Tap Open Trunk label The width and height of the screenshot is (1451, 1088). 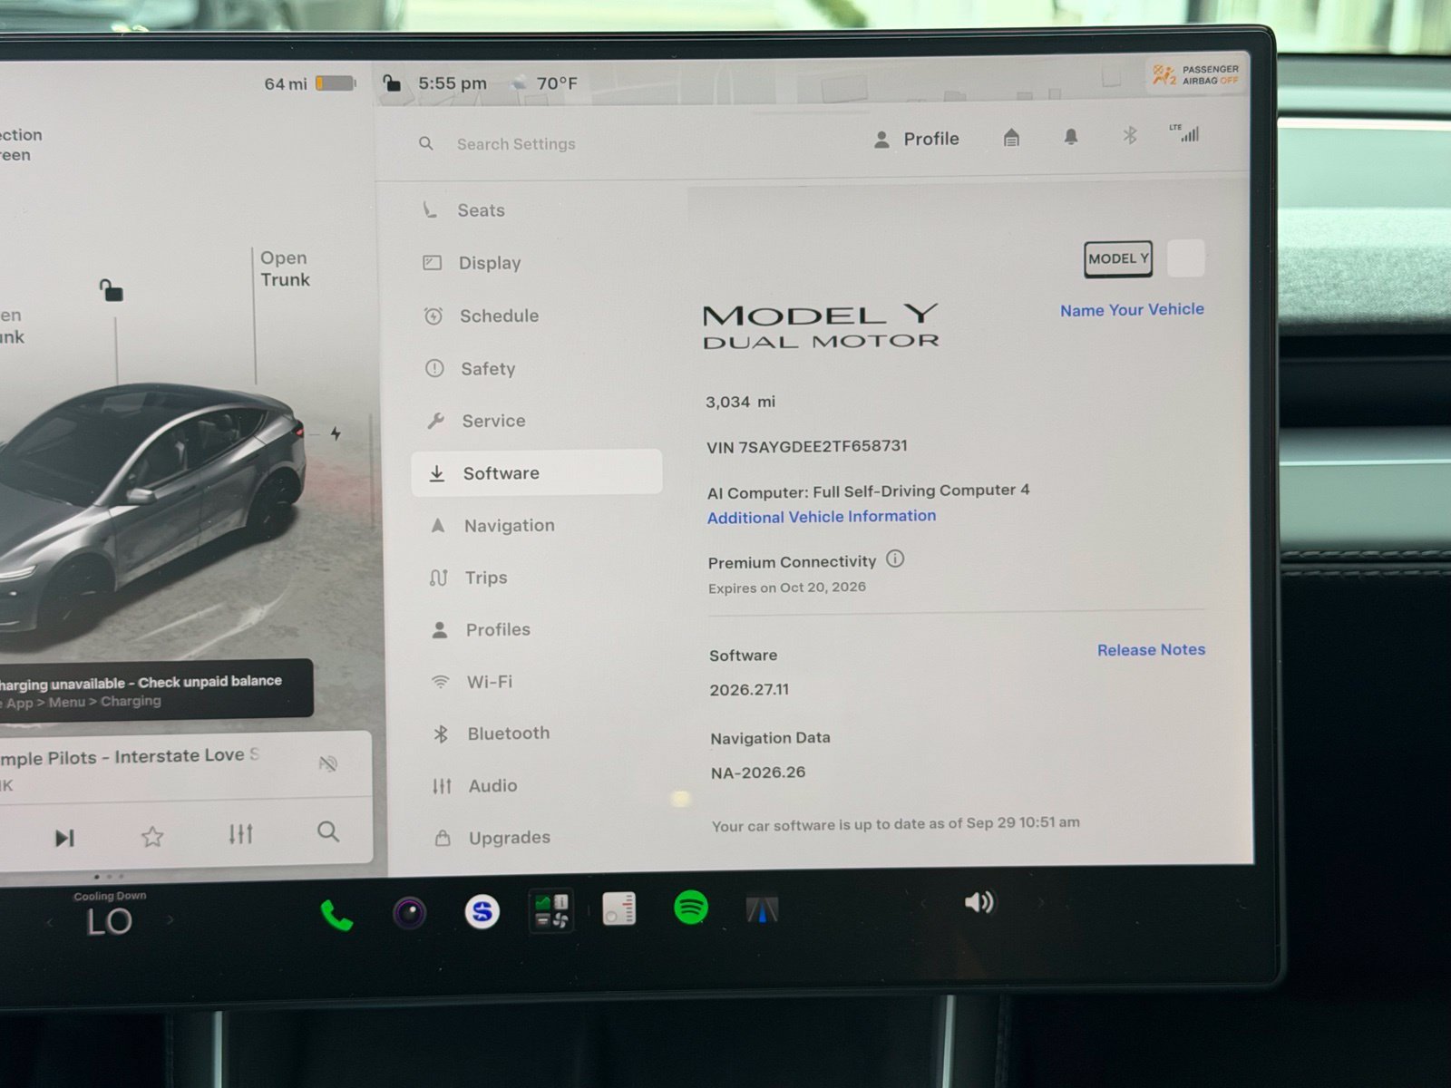click(x=285, y=268)
